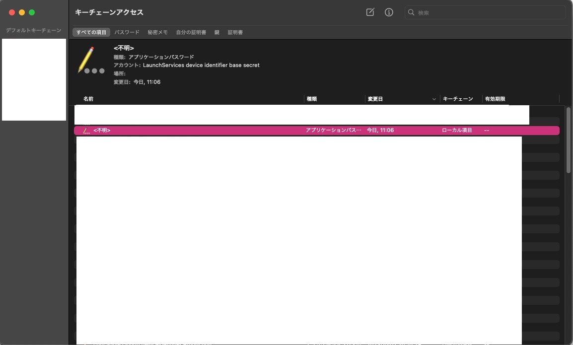This screenshot has width=573, height=345.
Task: Switch to the パスワード tab
Action: [127, 32]
